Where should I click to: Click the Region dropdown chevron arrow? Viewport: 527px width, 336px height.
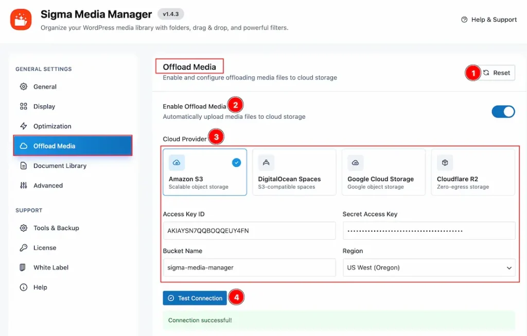509,268
